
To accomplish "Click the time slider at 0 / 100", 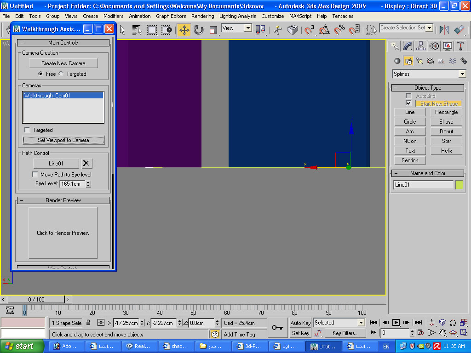I will tap(36, 299).
